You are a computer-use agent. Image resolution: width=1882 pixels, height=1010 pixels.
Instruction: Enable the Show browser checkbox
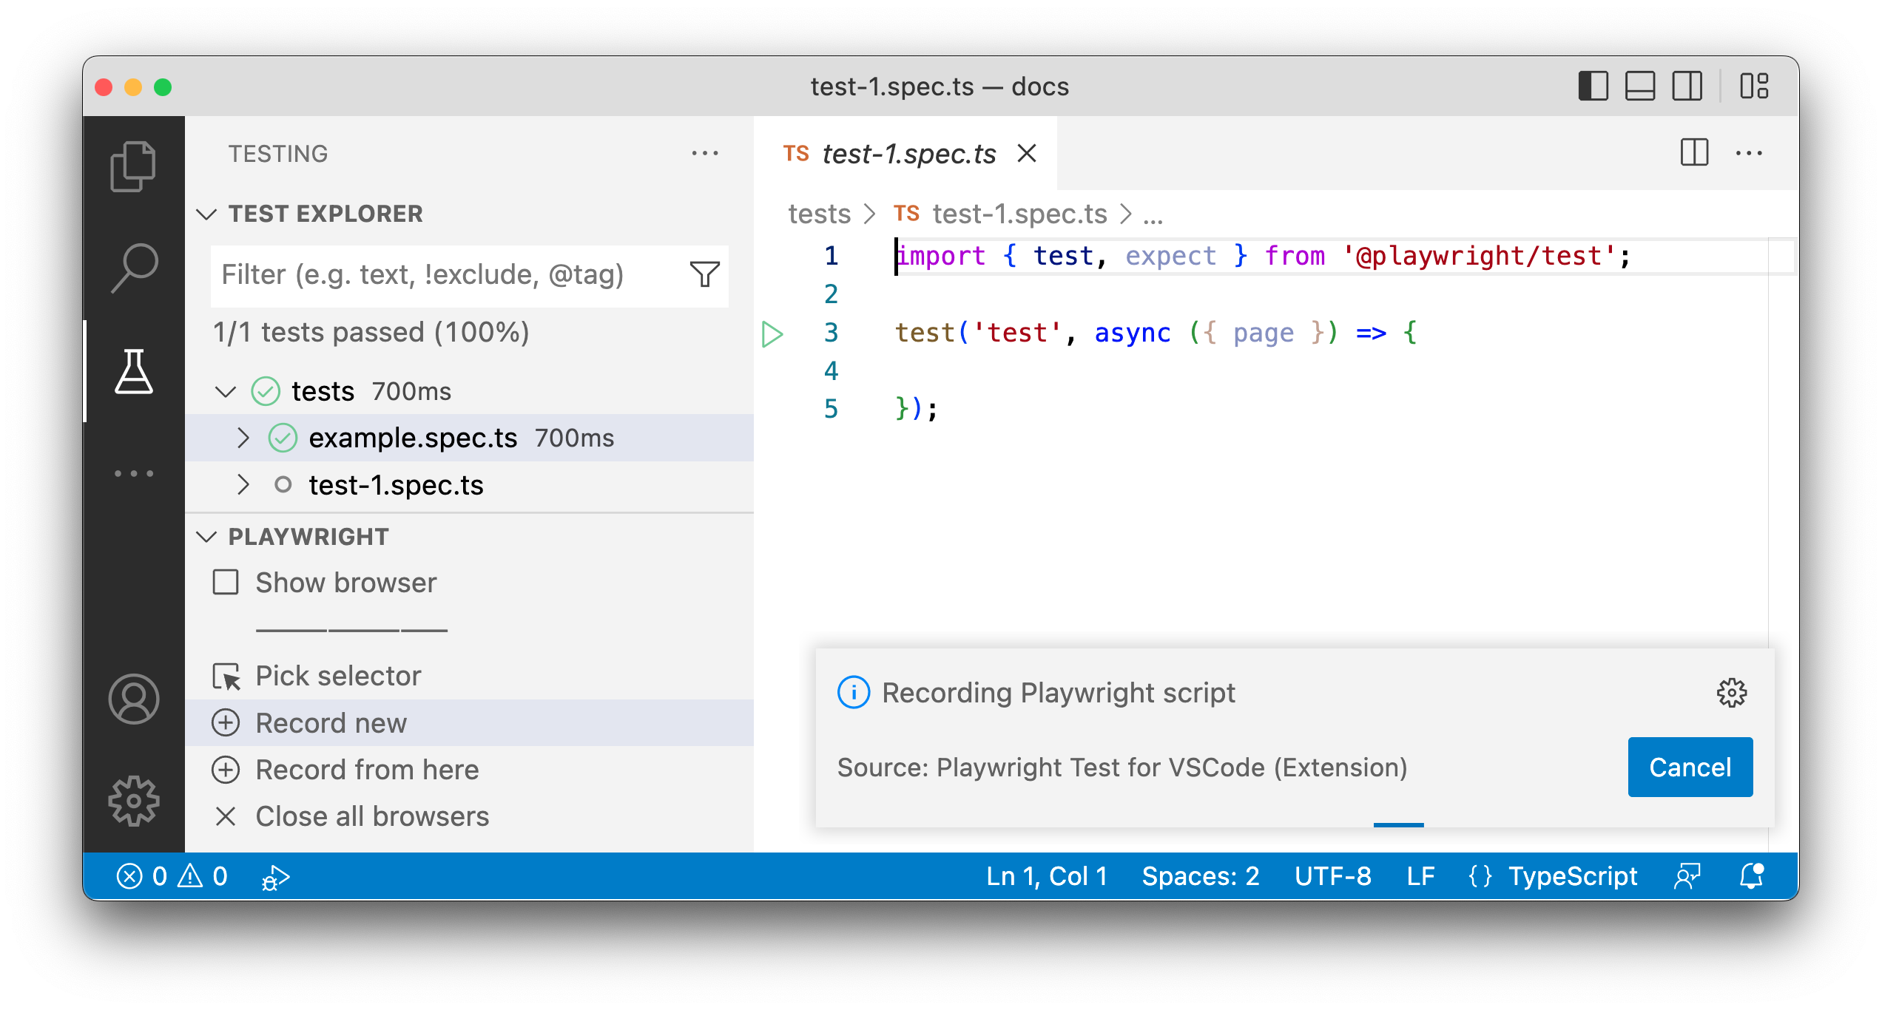(x=226, y=583)
